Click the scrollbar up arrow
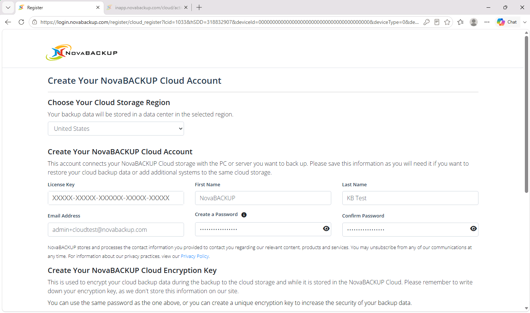This screenshot has height=313, width=530. (527, 33)
